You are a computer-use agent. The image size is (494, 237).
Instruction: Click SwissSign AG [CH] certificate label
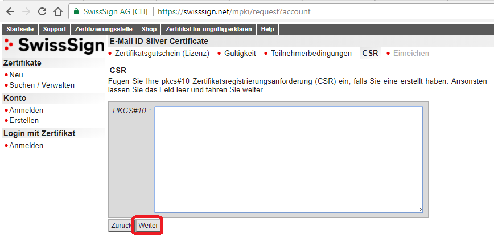click(x=116, y=11)
